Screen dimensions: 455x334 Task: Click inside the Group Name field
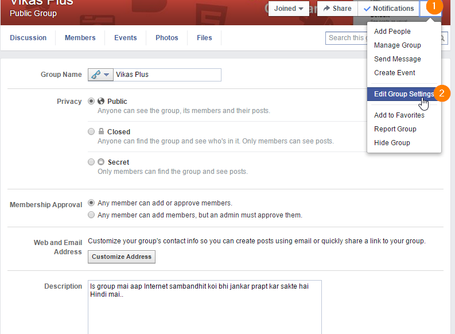coord(167,75)
